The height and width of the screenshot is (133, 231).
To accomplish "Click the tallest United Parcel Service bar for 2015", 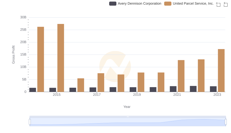I will coord(61,58).
